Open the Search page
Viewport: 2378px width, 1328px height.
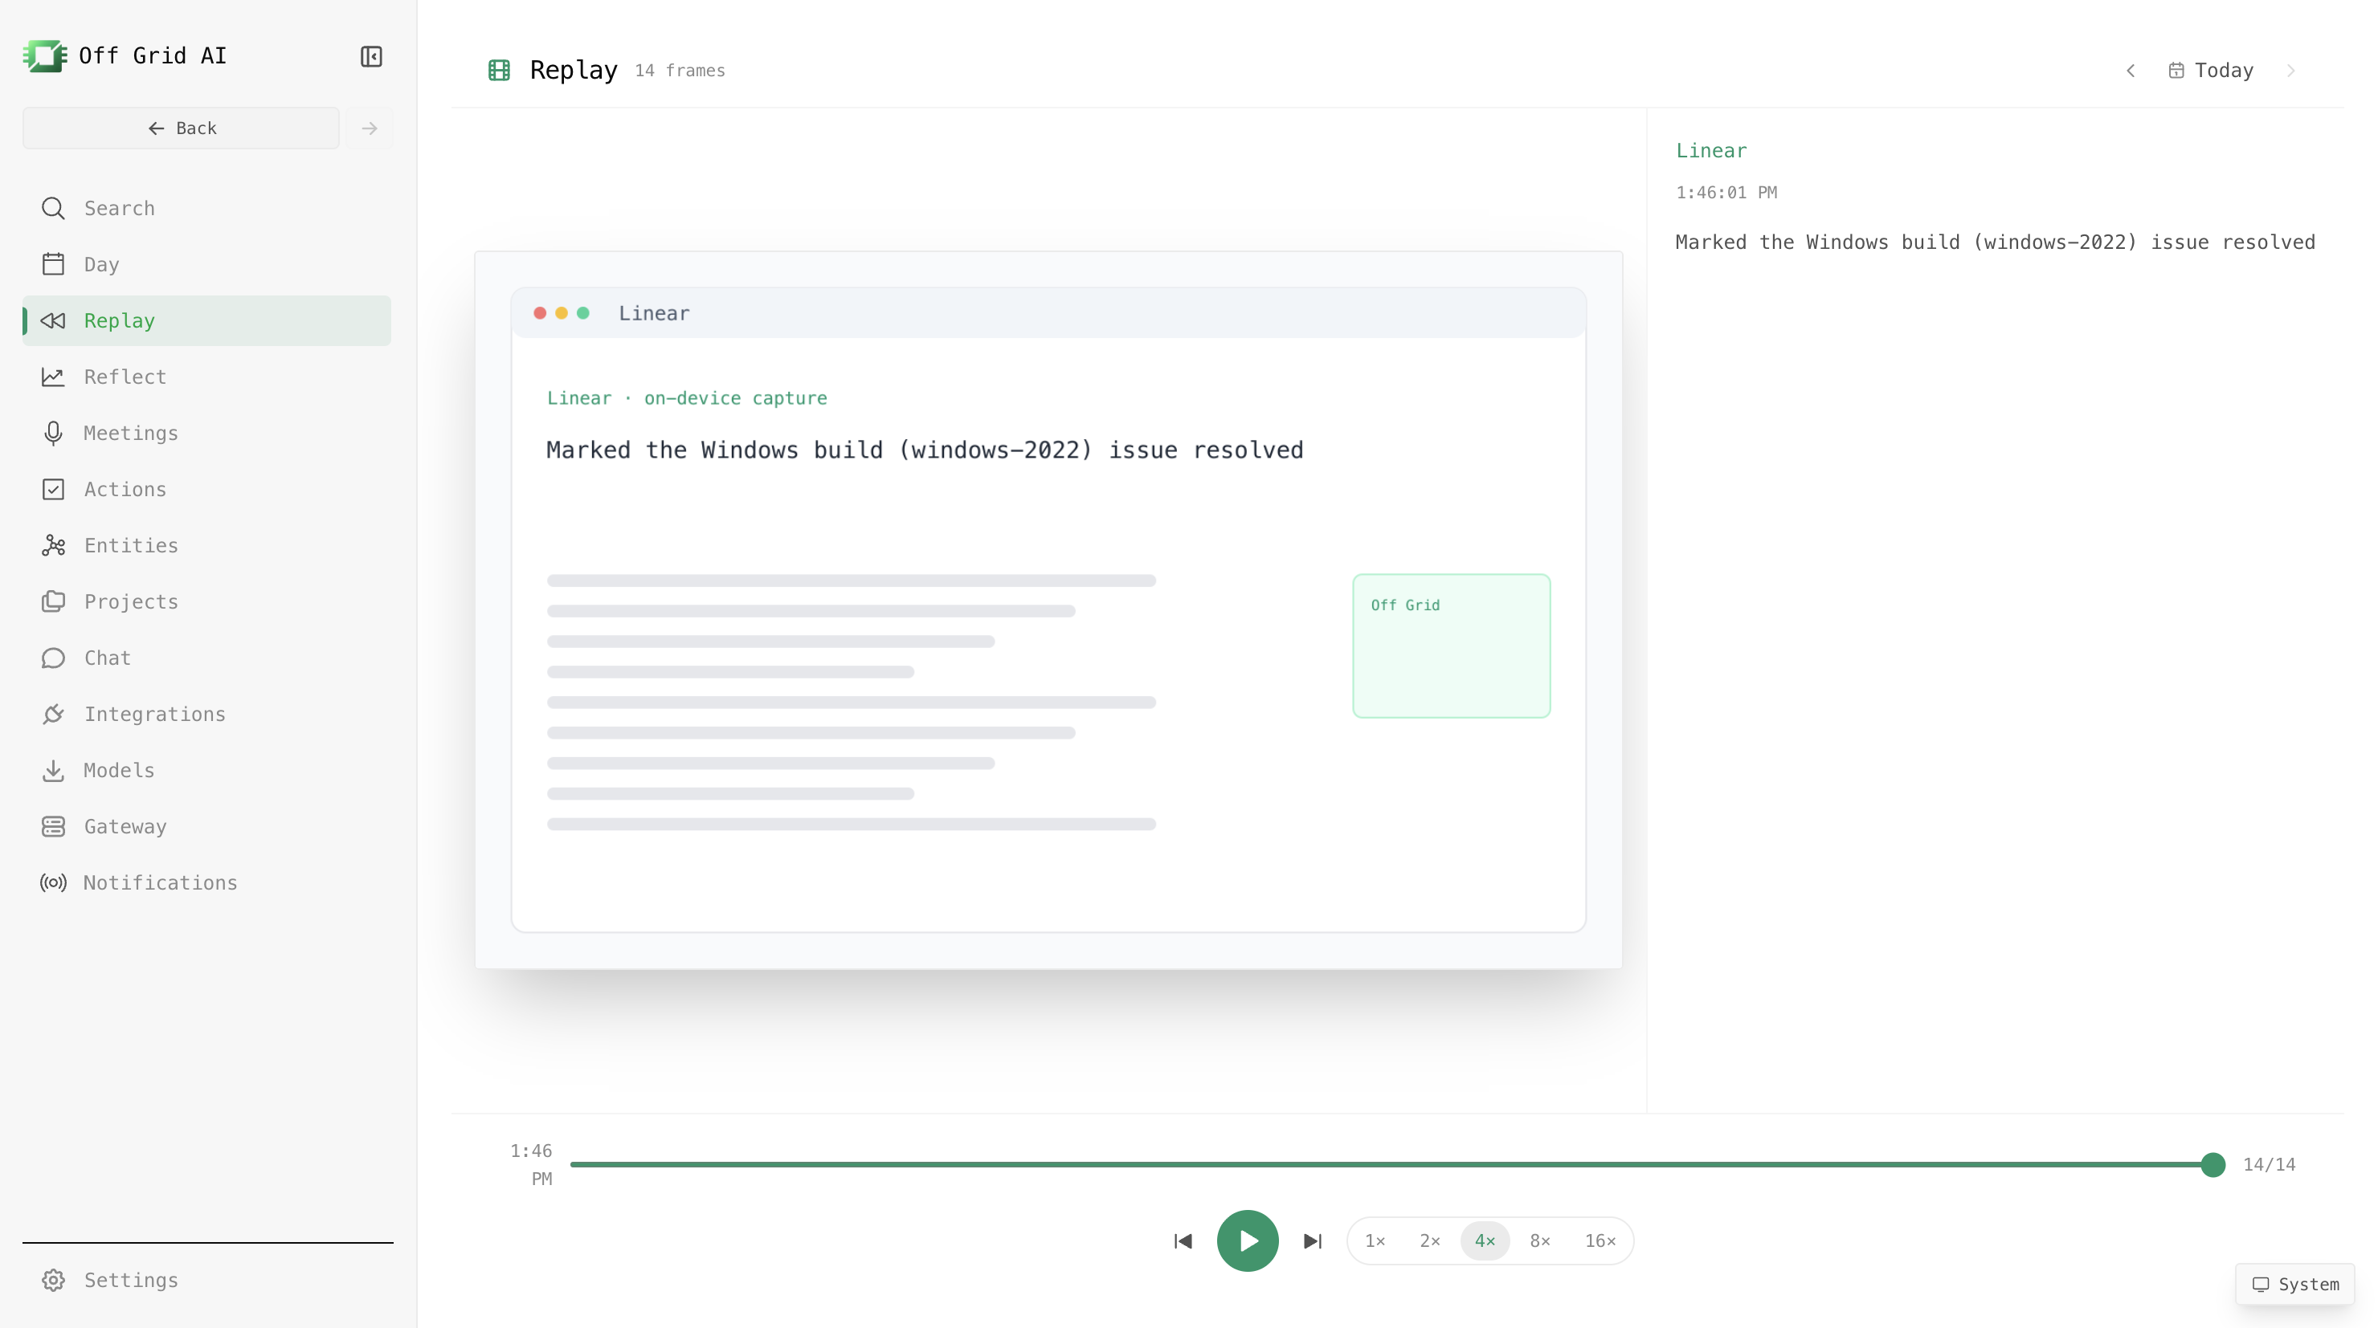click(206, 209)
